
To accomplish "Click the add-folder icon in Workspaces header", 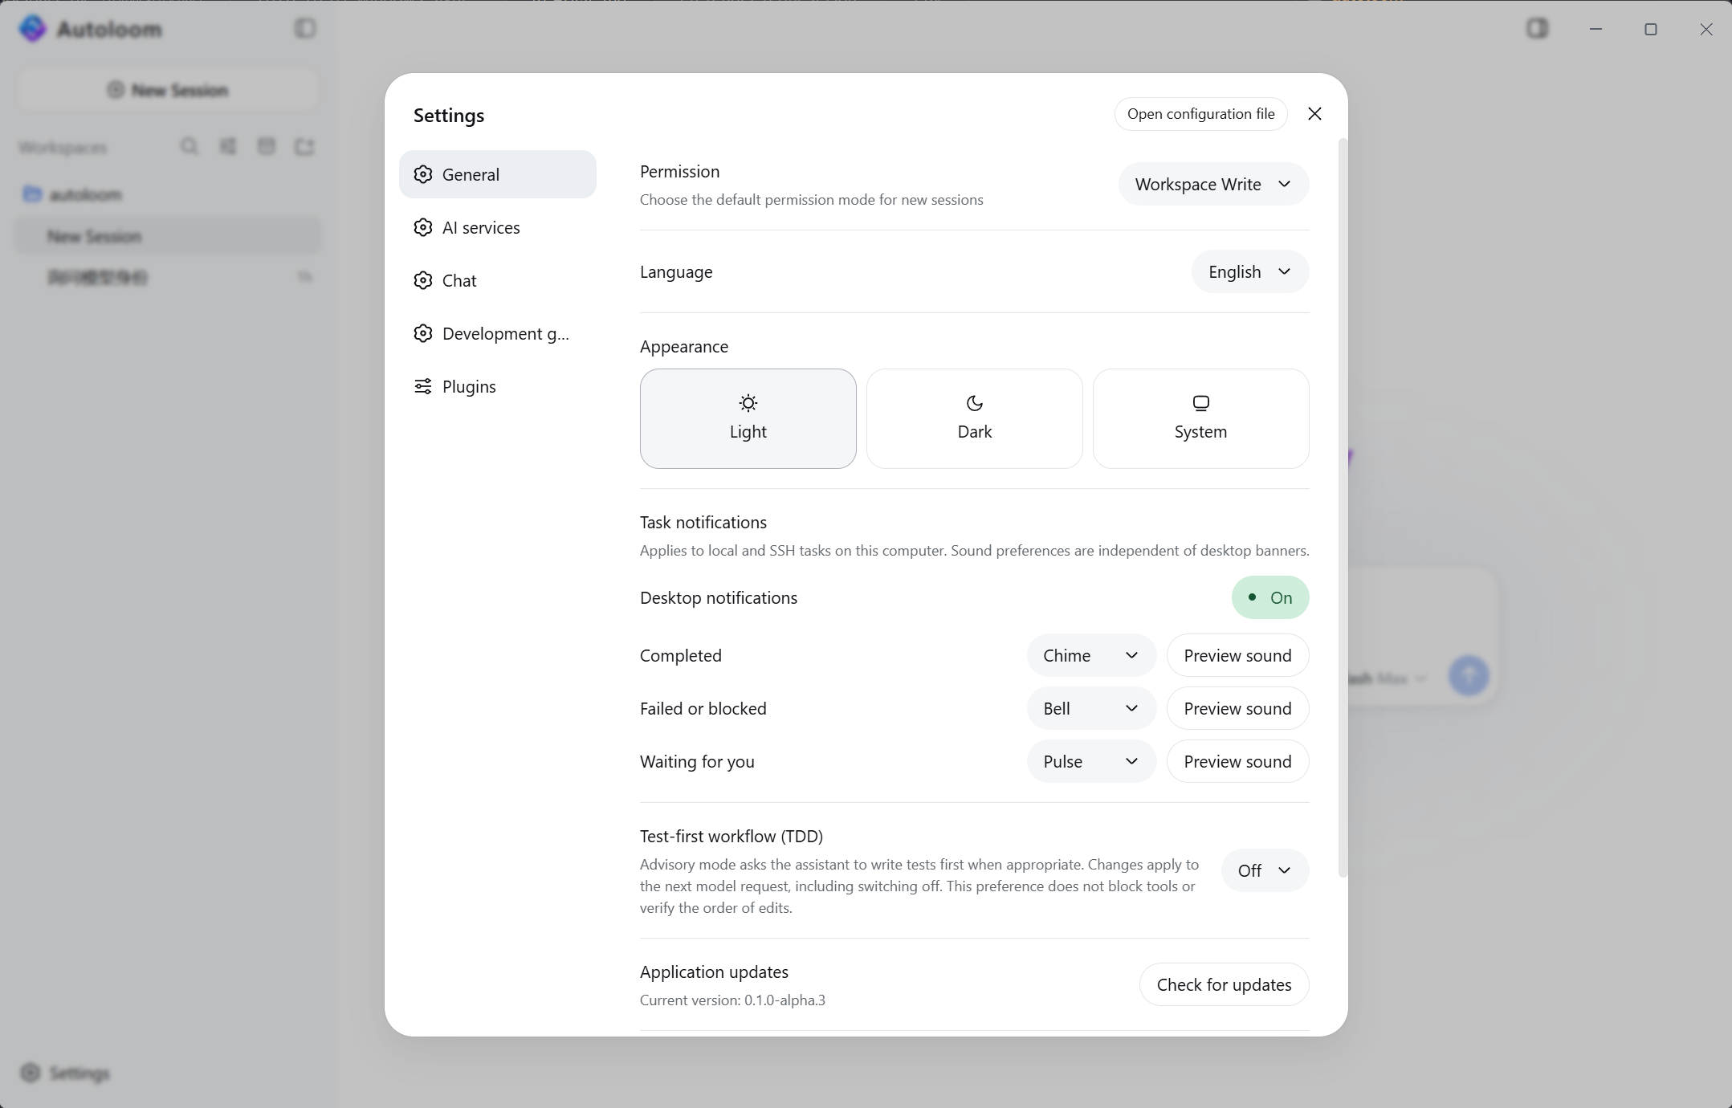I will (x=304, y=146).
